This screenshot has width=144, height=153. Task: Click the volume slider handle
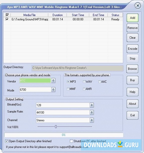coord(56,127)
